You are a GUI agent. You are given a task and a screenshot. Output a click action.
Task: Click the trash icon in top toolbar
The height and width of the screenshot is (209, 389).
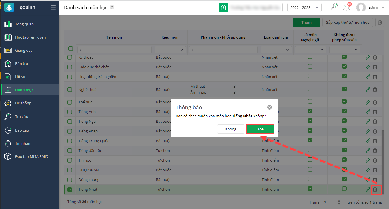click(380, 22)
